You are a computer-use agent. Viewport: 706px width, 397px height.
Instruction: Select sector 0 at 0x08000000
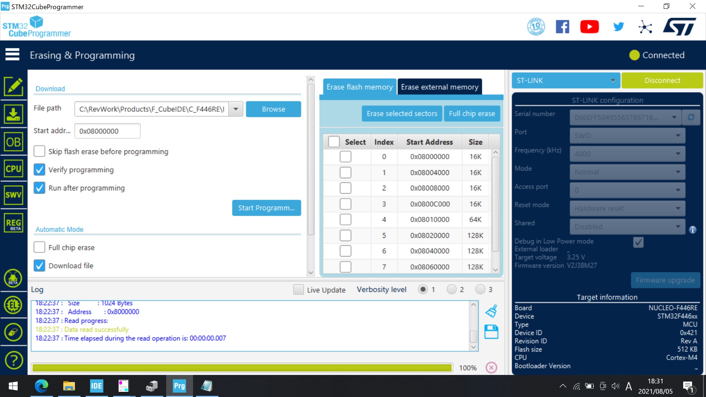[x=346, y=157]
